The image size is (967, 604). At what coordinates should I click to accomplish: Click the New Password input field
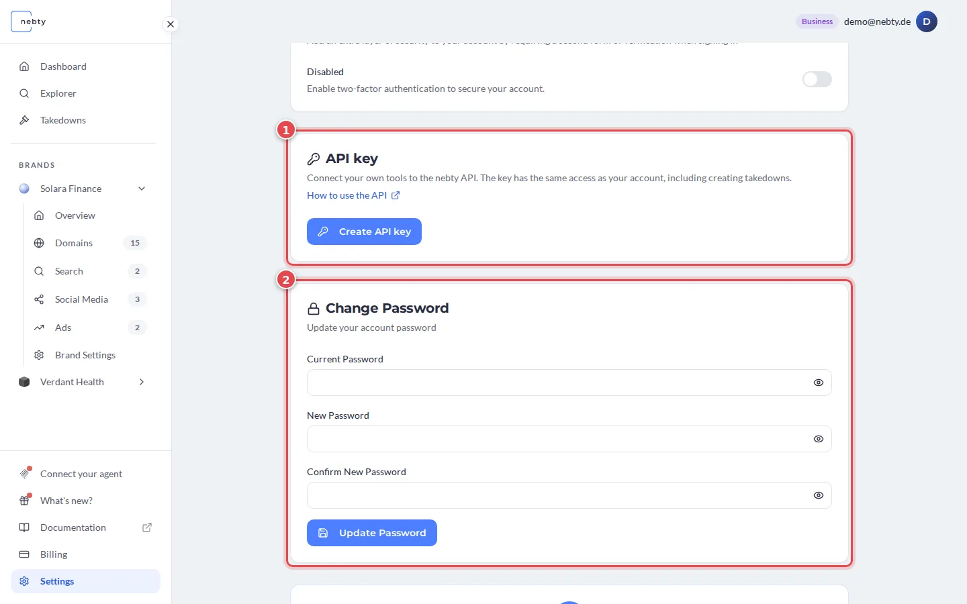coord(569,439)
